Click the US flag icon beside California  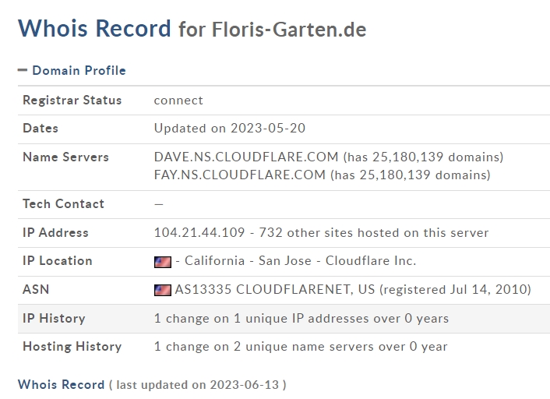(162, 261)
